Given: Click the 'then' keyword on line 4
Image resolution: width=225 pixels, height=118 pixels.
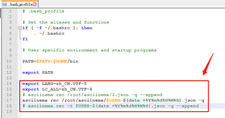Looking at the screenshot, I should pos(87,28).
